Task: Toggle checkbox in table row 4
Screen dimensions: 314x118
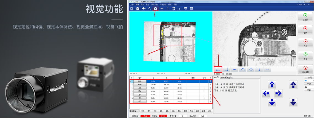Action: point(210,91)
